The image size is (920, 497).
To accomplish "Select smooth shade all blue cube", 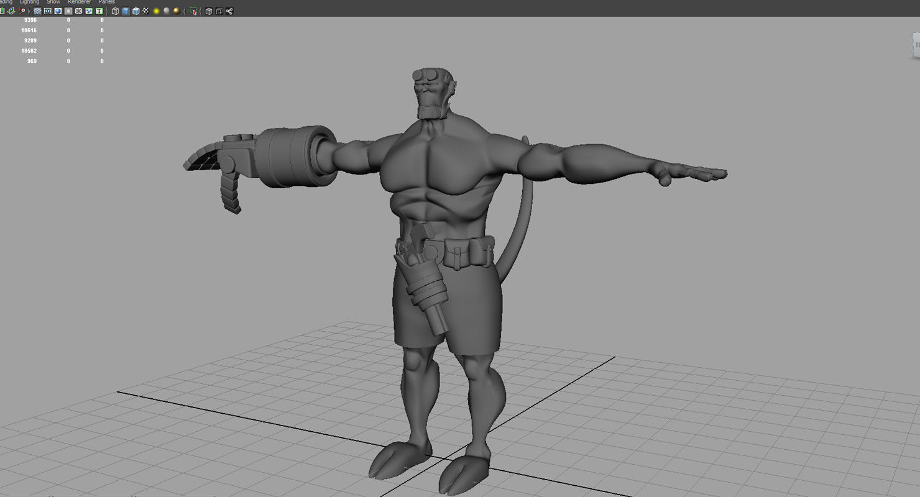I will point(126,11).
